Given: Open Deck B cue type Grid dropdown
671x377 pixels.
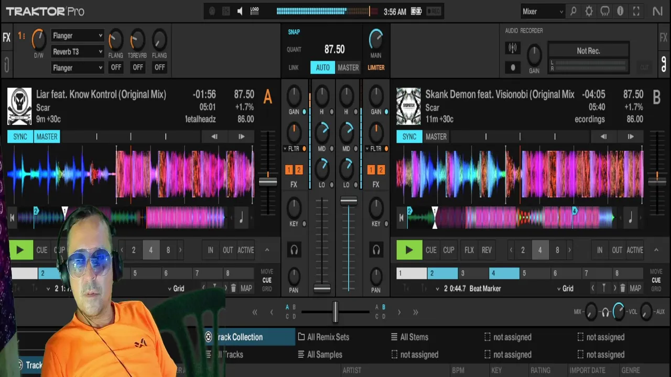Looking at the screenshot, I should click(565, 289).
